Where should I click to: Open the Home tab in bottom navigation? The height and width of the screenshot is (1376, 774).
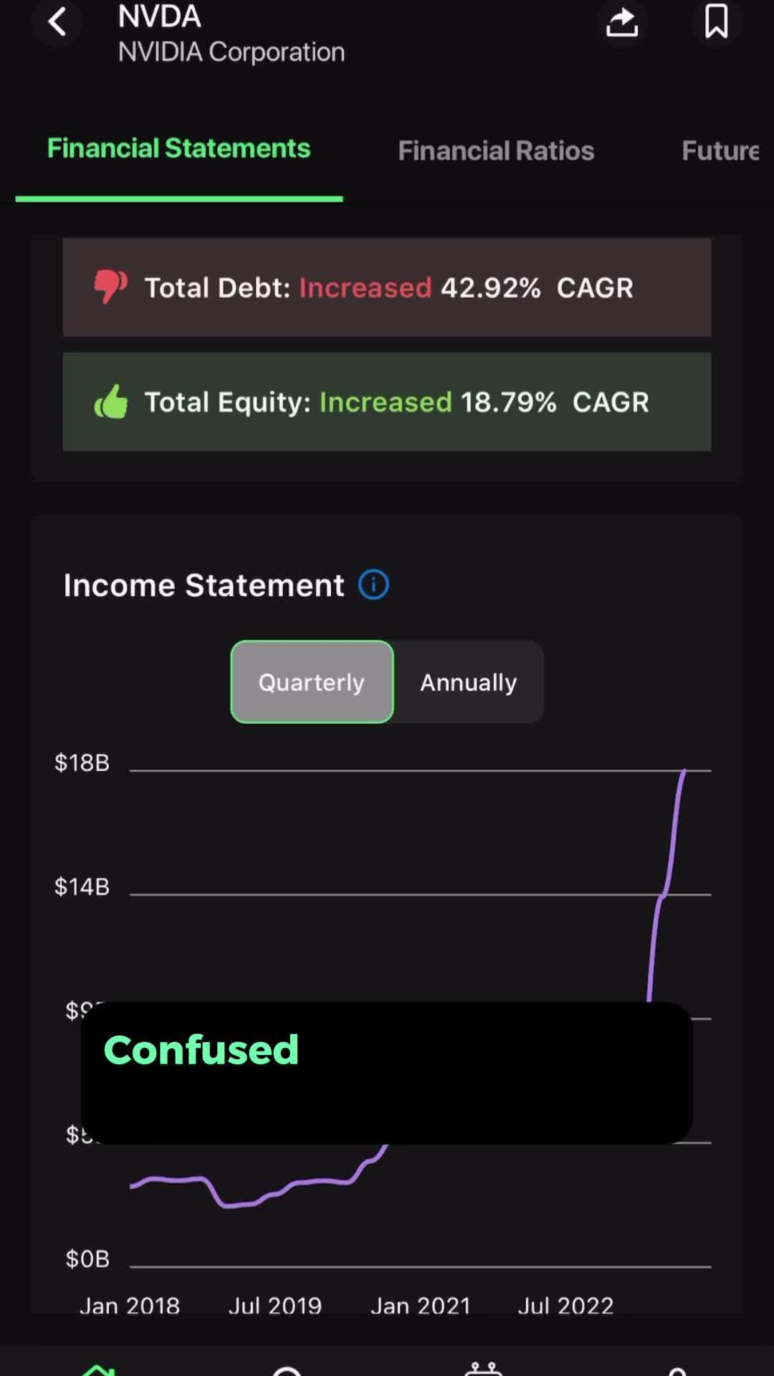coord(100,1369)
